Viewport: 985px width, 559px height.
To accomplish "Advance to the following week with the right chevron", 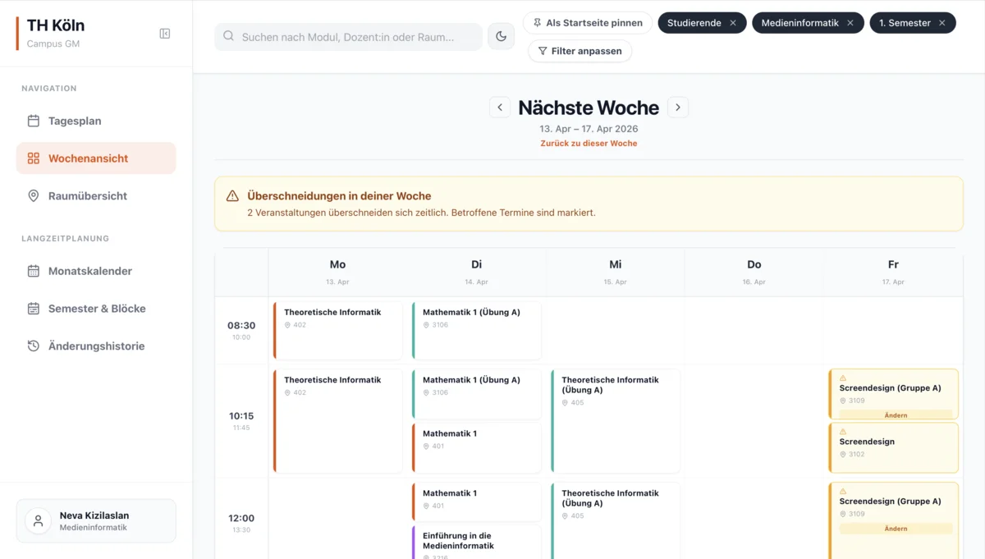I will 677,108.
